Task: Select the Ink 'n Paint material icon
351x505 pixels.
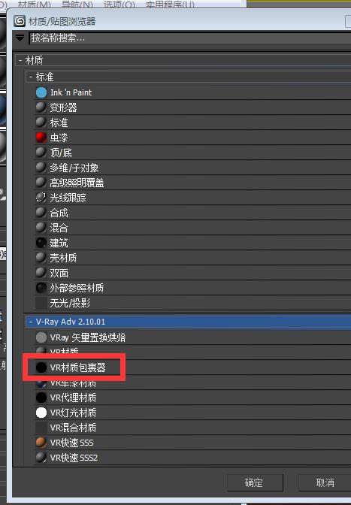Action: tap(41, 92)
